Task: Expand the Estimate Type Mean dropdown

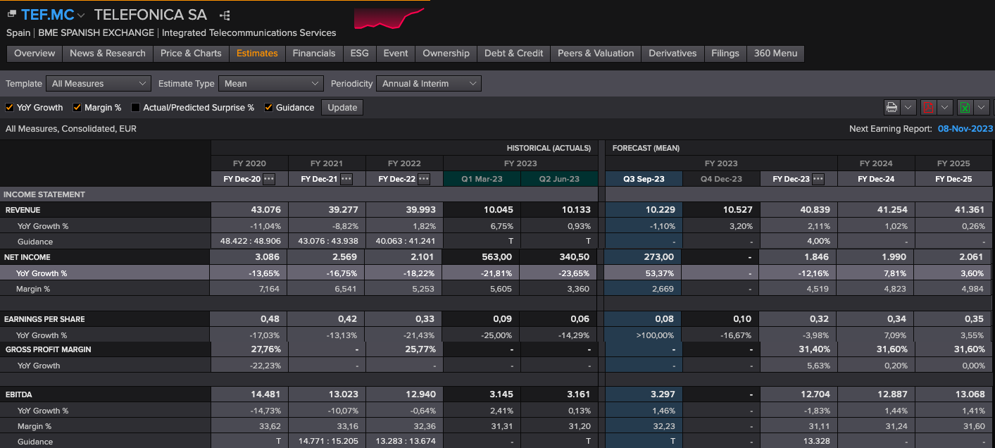Action: (270, 84)
